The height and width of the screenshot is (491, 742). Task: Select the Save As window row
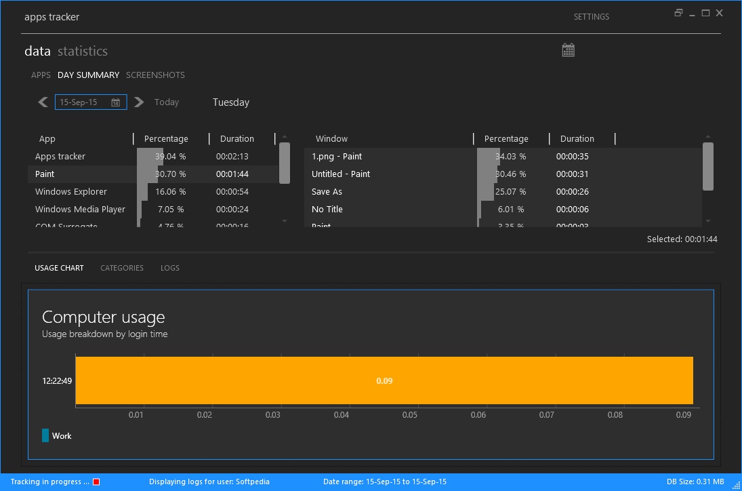click(x=503, y=191)
